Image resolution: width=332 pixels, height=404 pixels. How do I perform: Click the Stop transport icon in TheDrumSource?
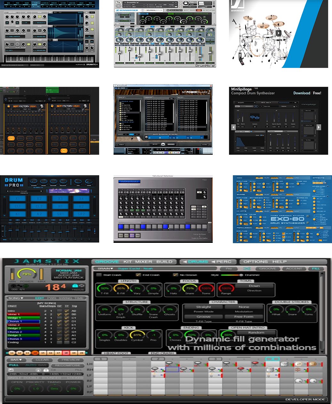[x=121, y=235]
